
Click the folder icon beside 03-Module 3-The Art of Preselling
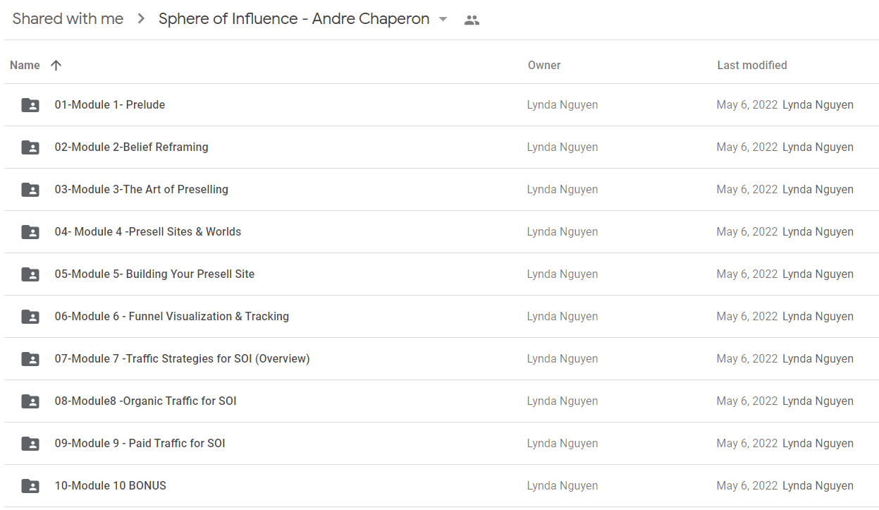[x=30, y=190]
